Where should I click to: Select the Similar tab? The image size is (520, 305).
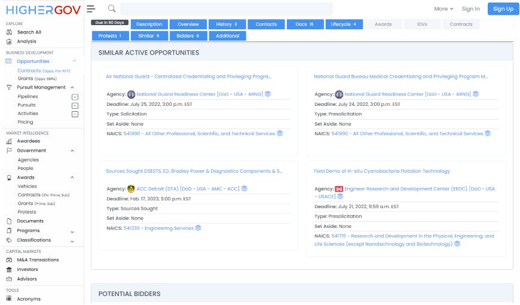(149, 36)
